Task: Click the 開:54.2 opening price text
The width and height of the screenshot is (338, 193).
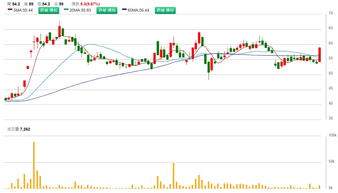Action: click(x=14, y=4)
